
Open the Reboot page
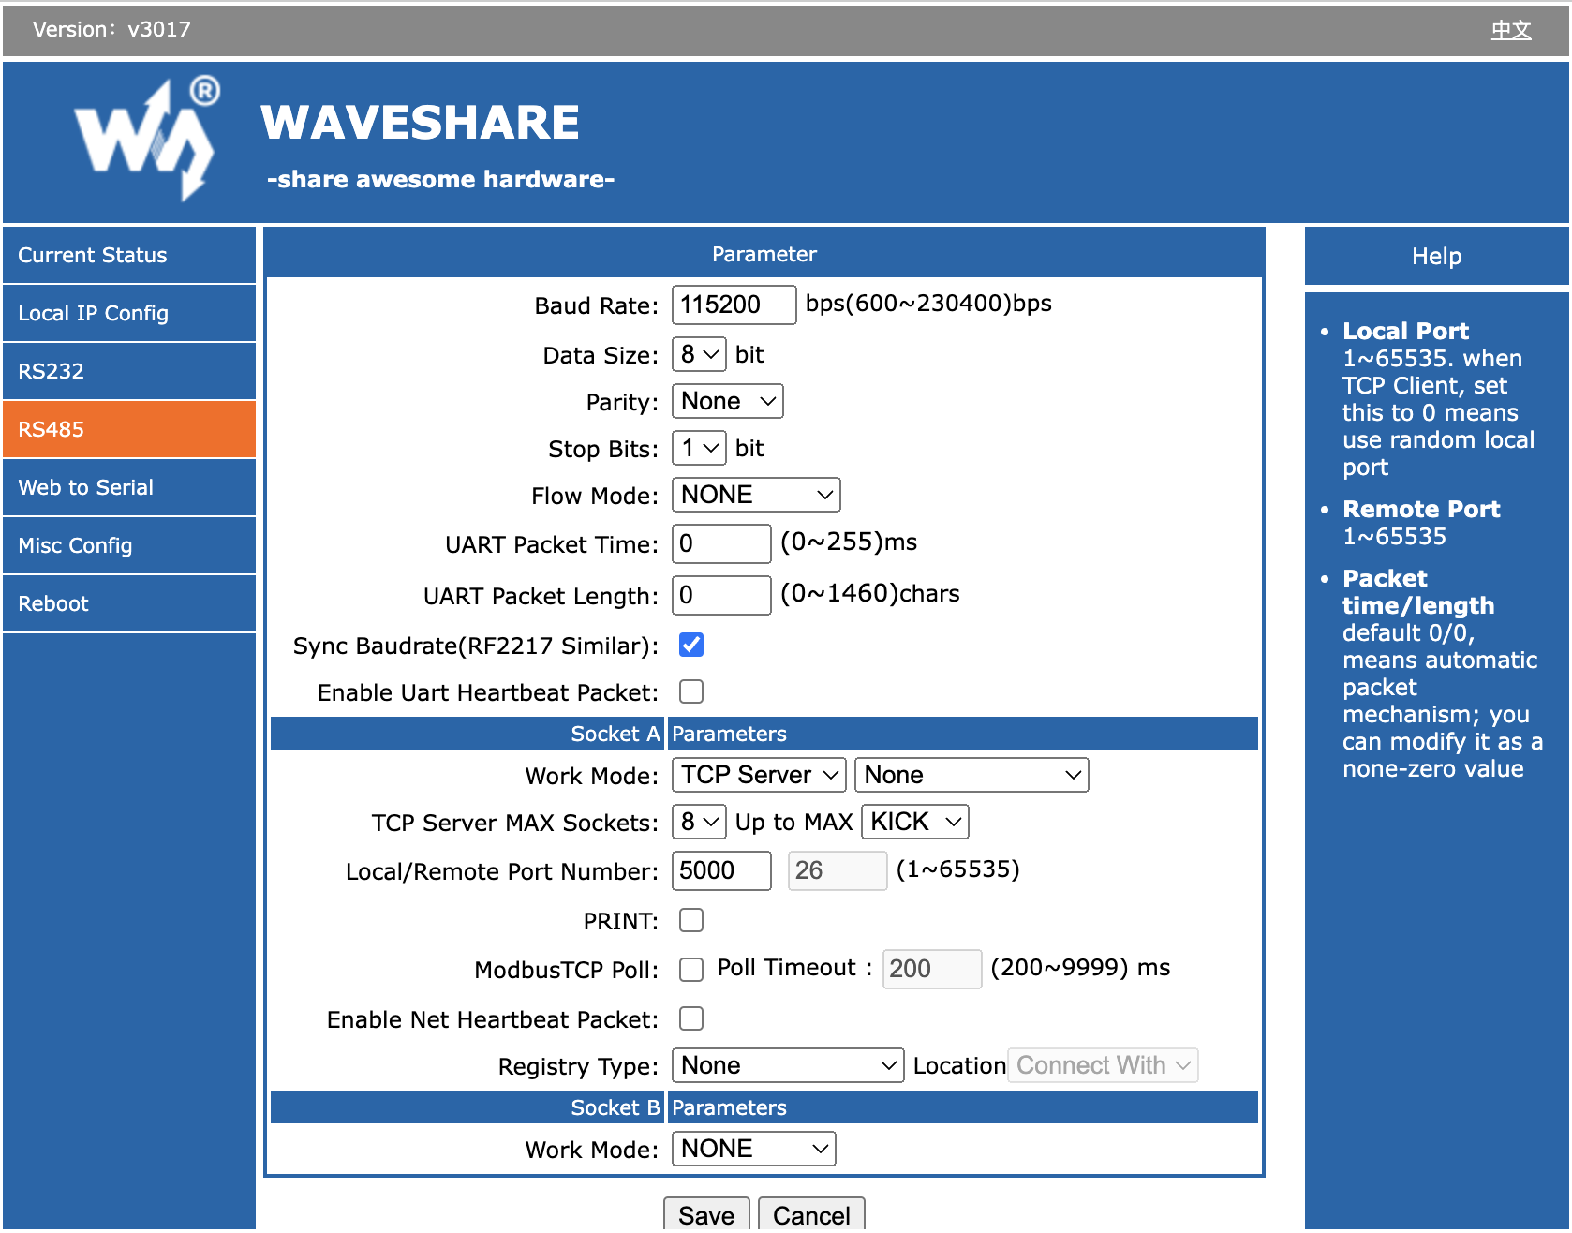coord(129,603)
